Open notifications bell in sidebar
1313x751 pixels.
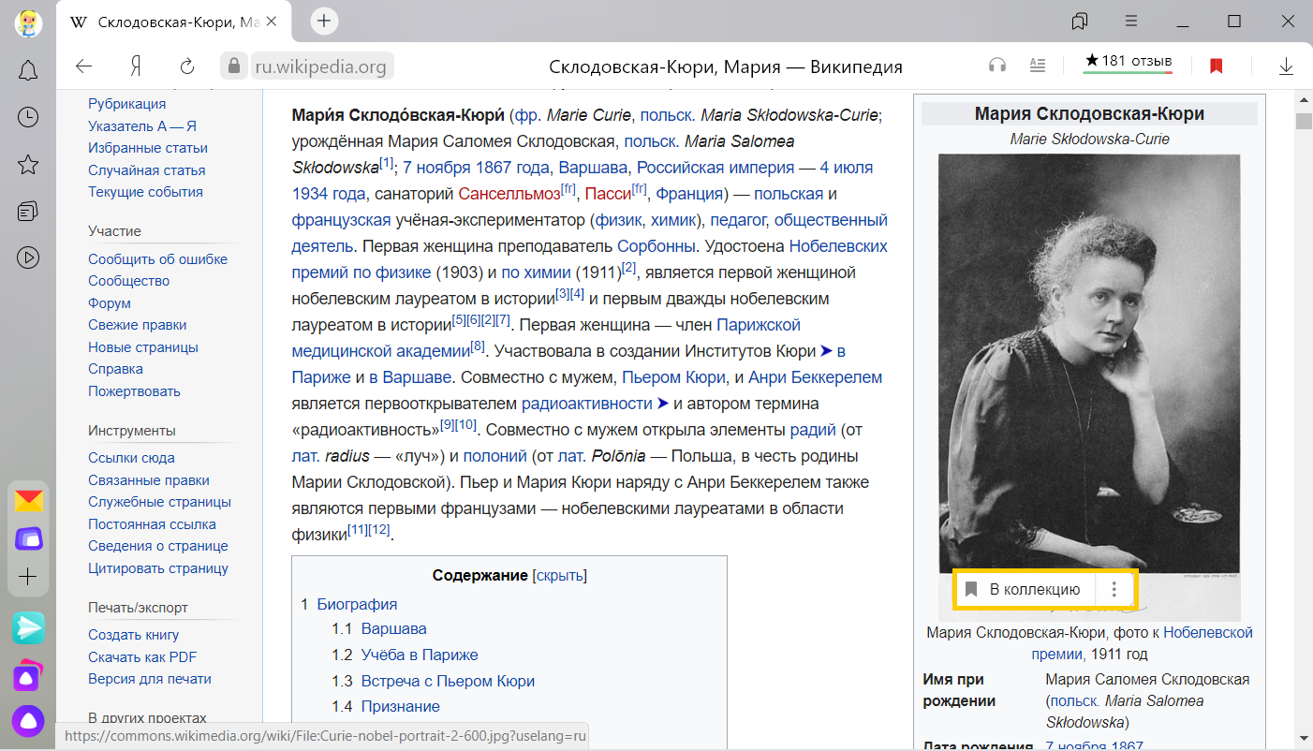click(x=28, y=70)
